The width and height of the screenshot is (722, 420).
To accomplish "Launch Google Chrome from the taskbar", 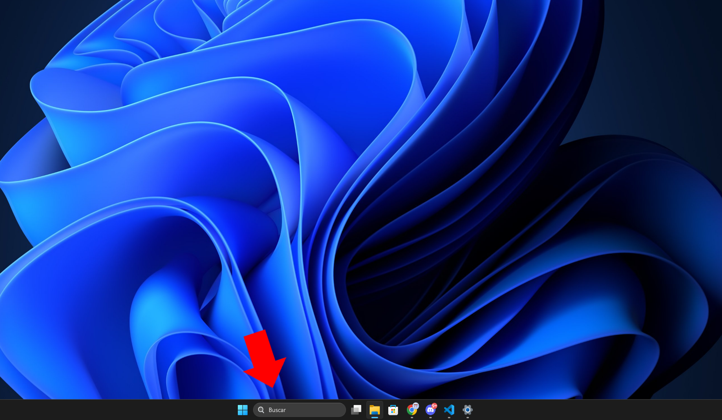I will point(412,410).
